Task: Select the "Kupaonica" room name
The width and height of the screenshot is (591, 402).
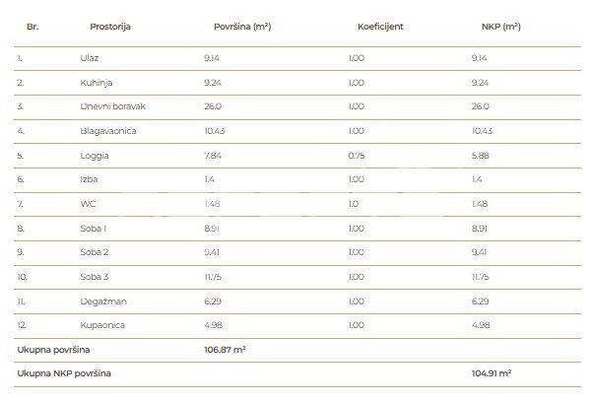Action: point(102,324)
